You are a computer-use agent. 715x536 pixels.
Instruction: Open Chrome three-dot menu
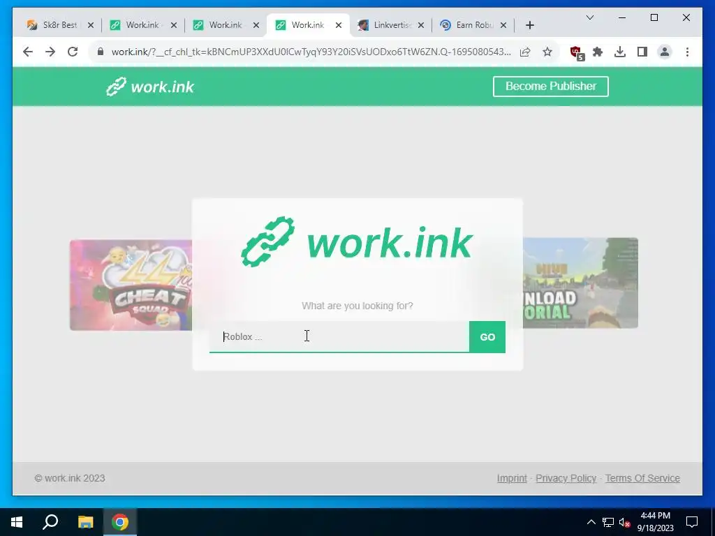(687, 52)
